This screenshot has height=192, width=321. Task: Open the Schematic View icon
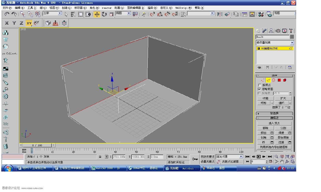click(x=252, y=14)
